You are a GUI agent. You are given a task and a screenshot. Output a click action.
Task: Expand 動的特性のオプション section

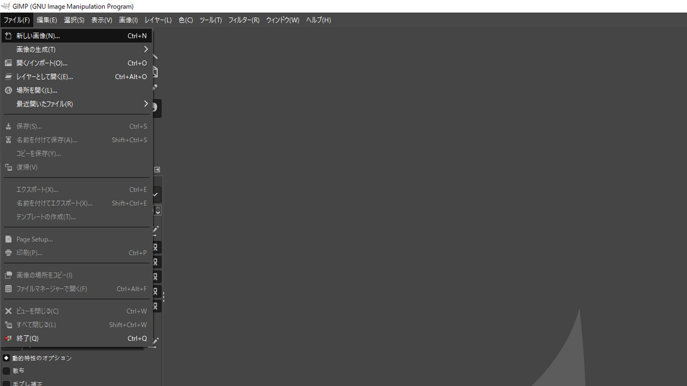6,358
